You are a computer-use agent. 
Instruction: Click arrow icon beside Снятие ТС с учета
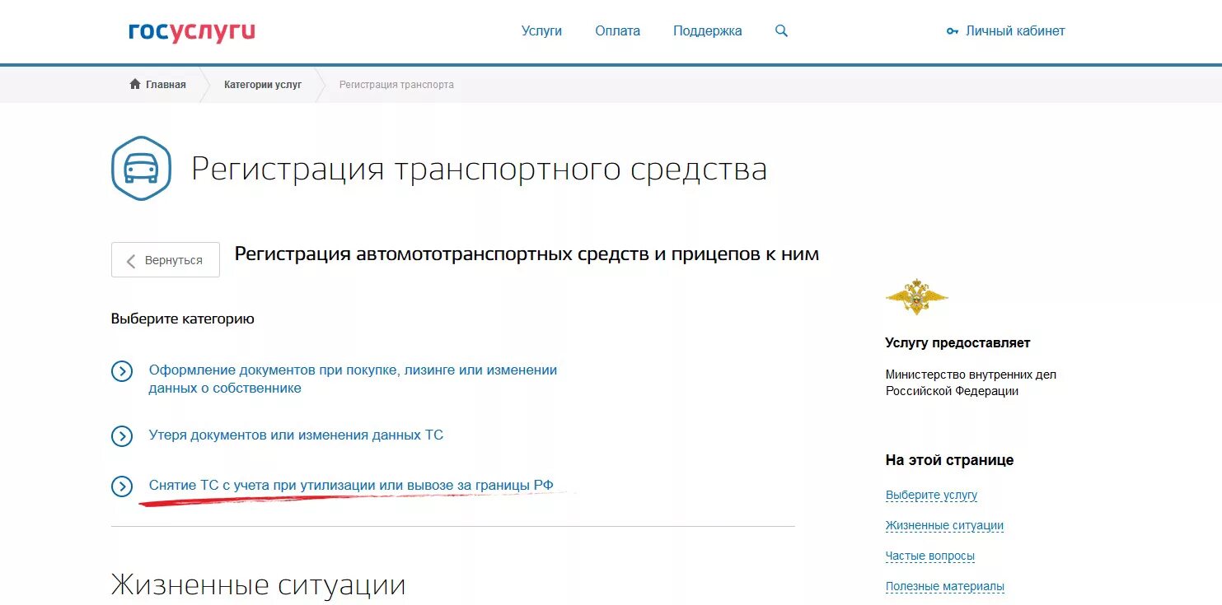(x=122, y=486)
